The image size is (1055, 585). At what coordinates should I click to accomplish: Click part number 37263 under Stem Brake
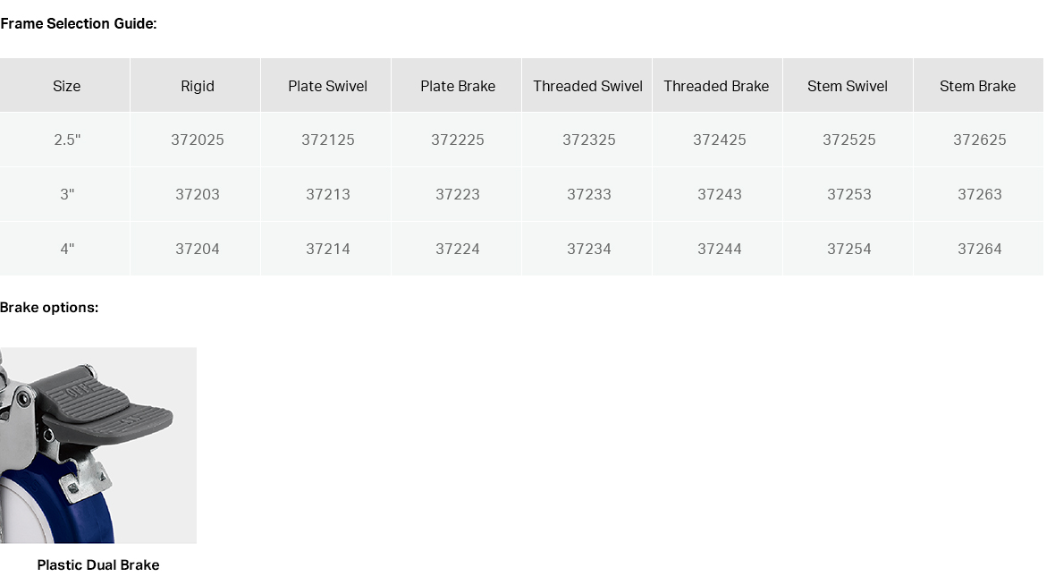point(980,194)
